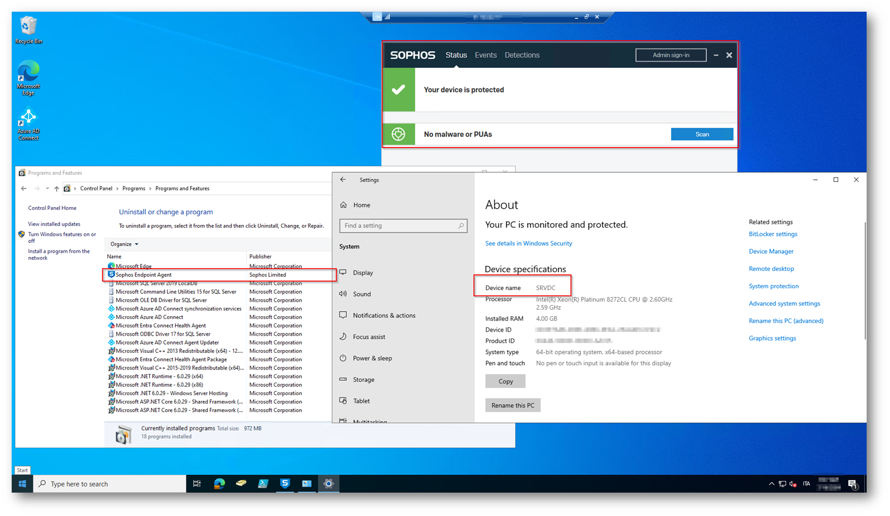Go back in Programs and Features window
890x516 pixels.
coord(24,189)
